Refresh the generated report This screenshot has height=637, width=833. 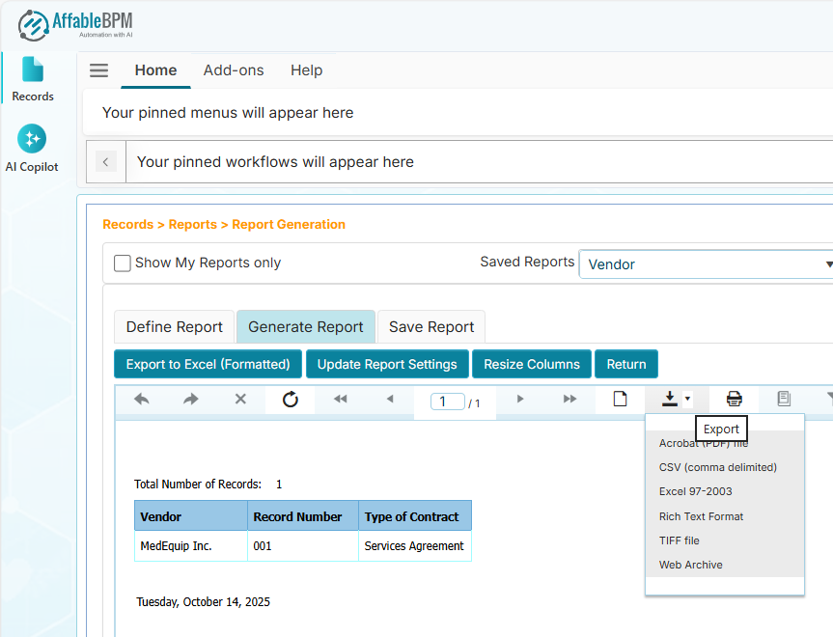tap(290, 399)
